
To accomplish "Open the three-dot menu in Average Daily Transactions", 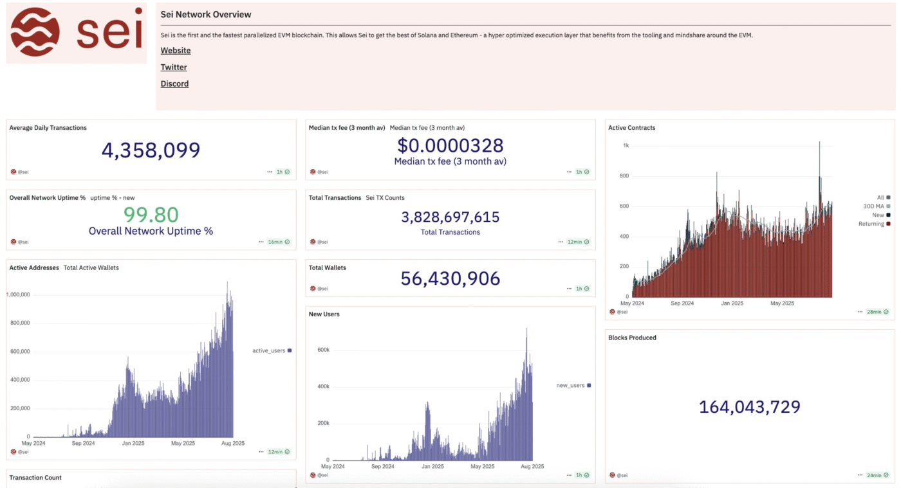I will (x=270, y=172).
